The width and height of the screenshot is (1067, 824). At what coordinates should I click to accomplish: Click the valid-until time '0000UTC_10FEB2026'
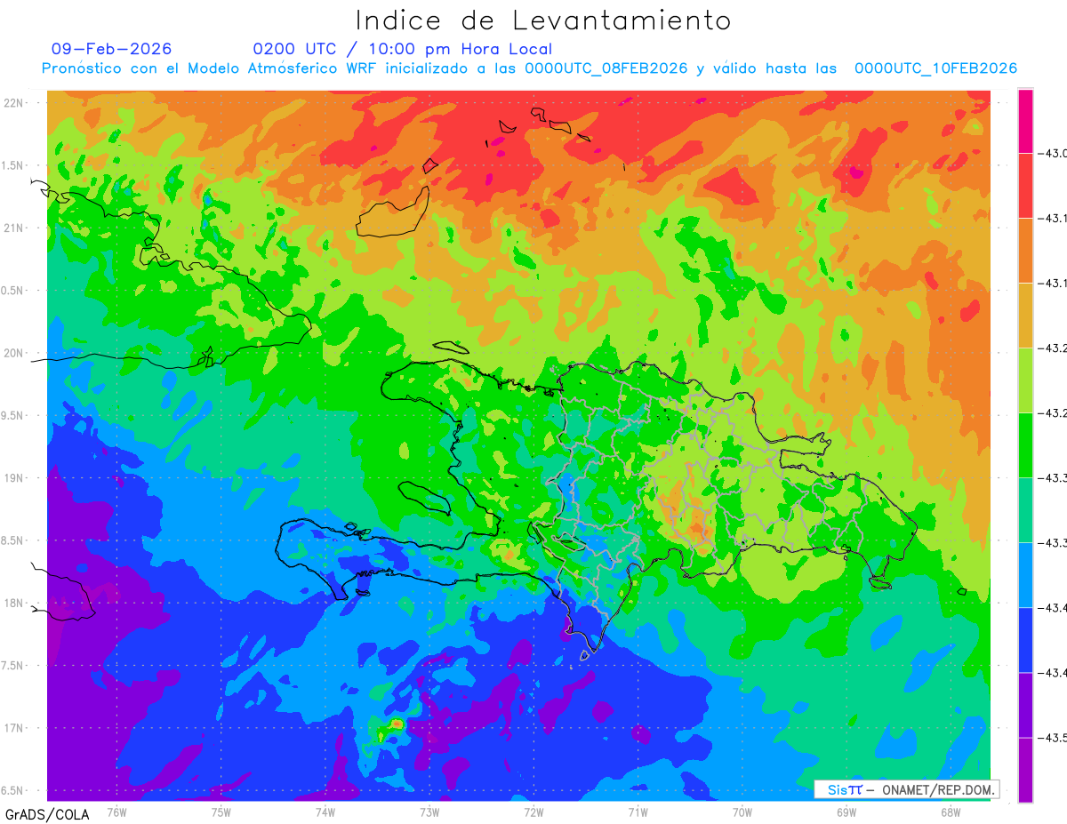(935, 68)
